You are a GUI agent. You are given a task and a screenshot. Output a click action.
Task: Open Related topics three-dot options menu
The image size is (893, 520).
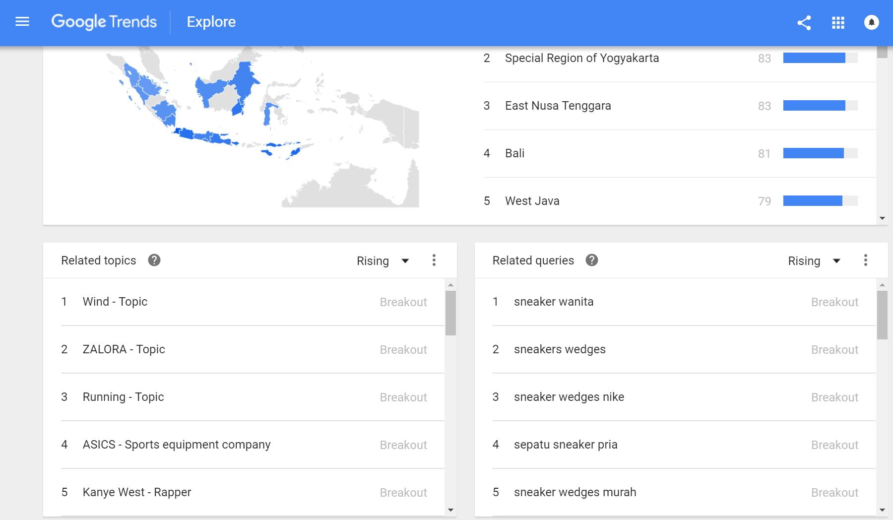[x=434, y=260]
